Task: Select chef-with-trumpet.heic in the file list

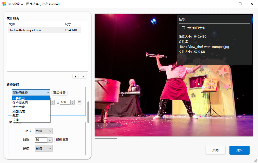Action: pos(25,30)
